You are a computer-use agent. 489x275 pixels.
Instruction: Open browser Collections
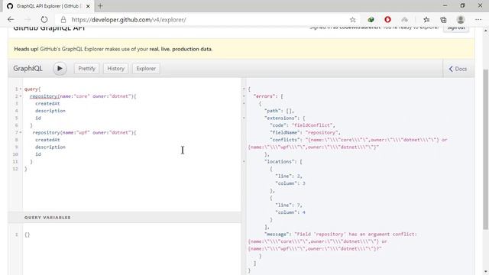coord(443,20)
